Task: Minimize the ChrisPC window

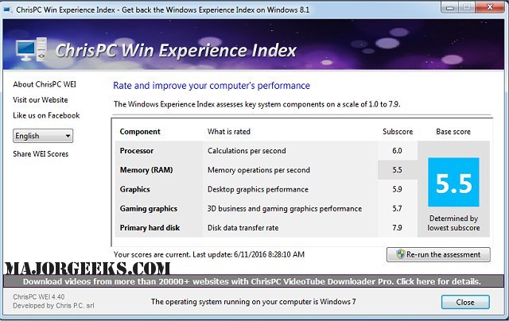Action: (x=450, y=8)
